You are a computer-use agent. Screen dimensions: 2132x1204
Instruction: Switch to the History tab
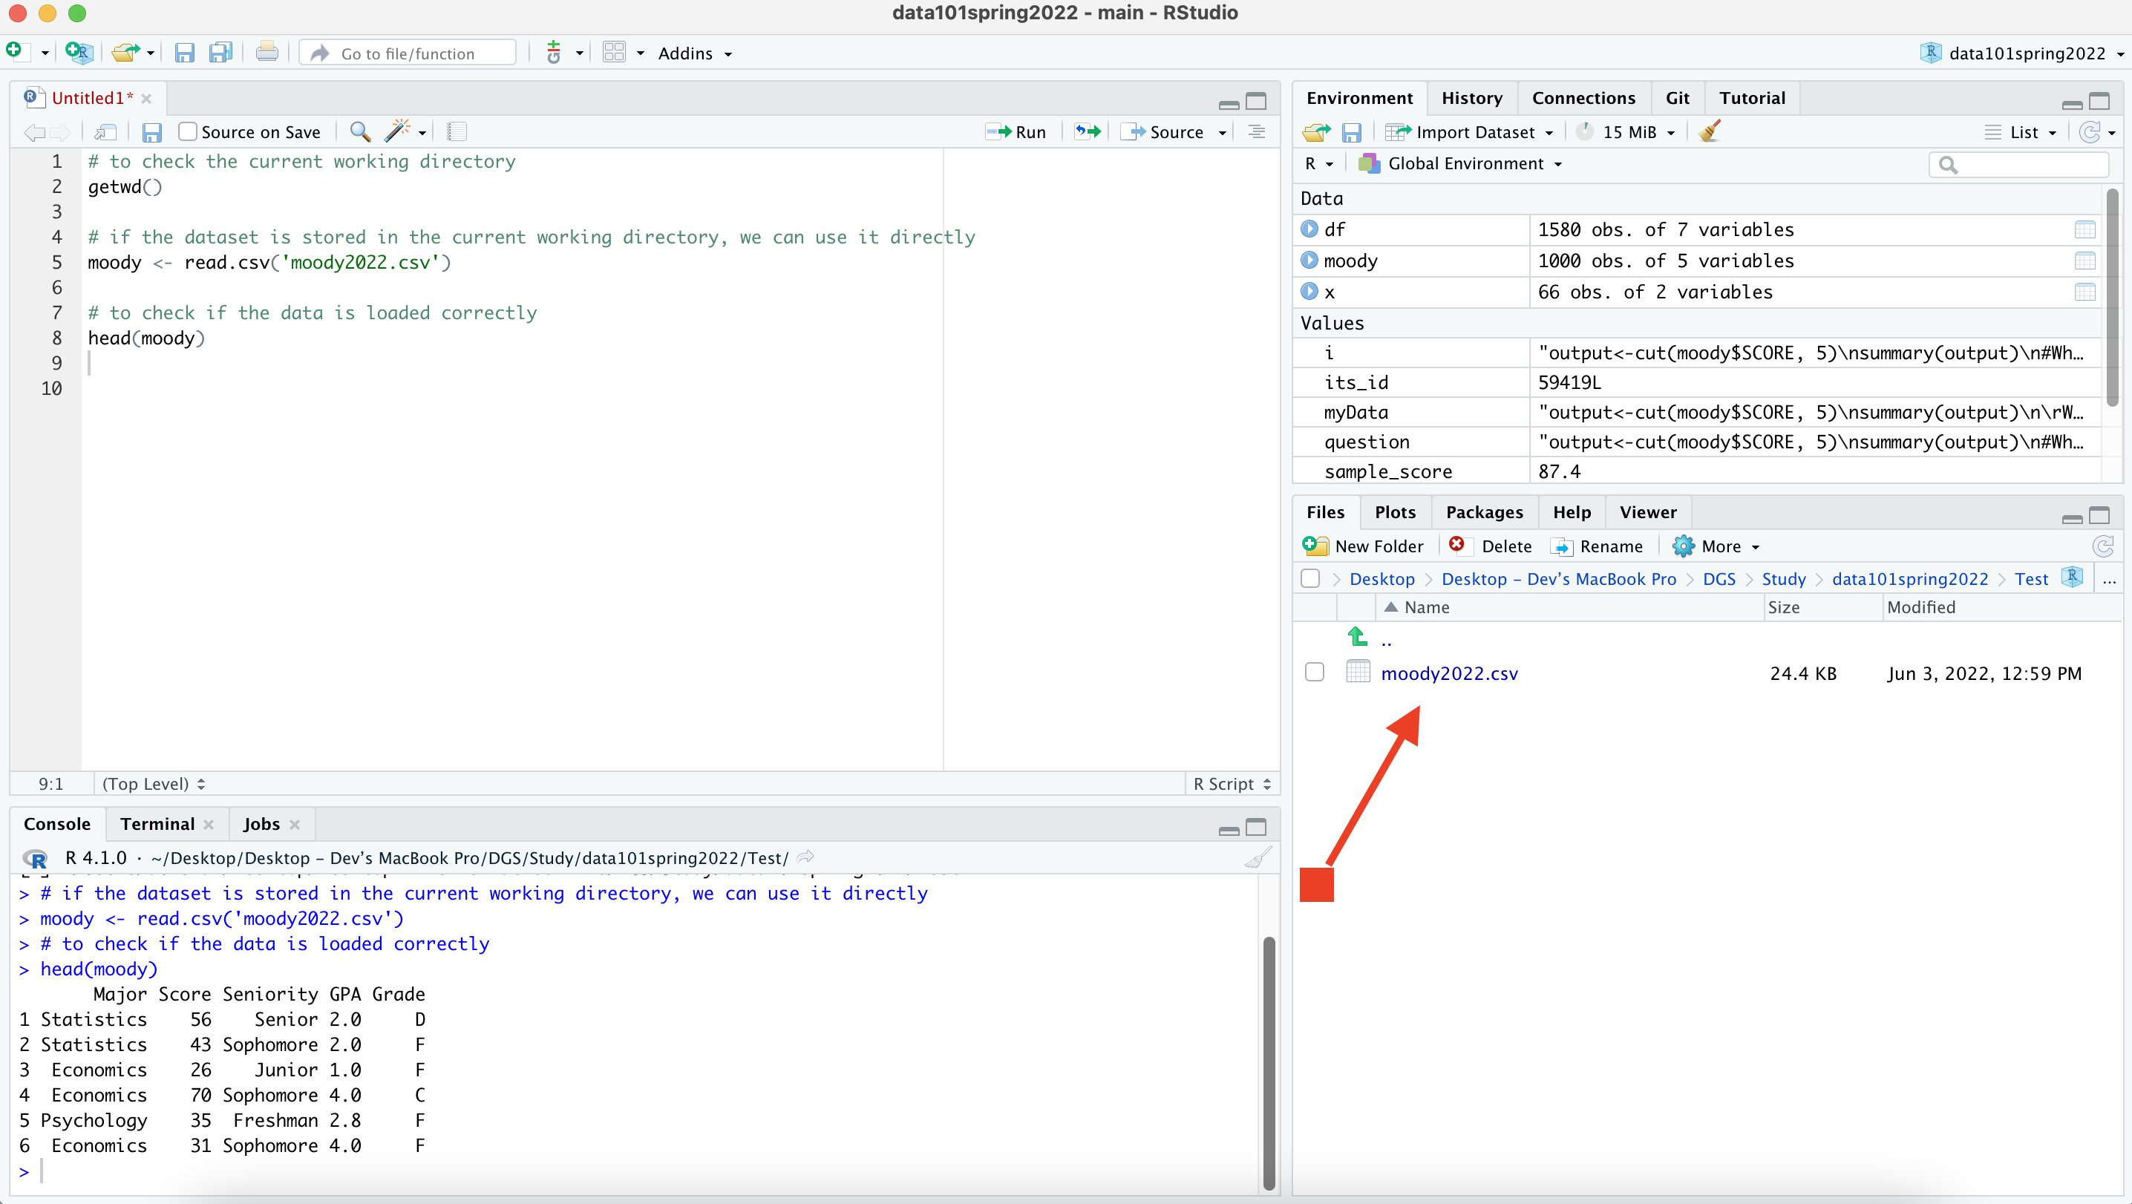1471,98
